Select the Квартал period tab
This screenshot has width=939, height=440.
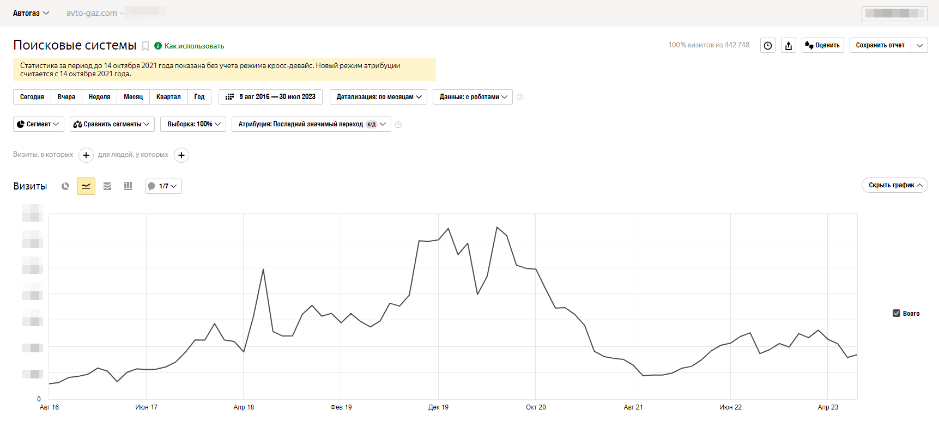168,97
